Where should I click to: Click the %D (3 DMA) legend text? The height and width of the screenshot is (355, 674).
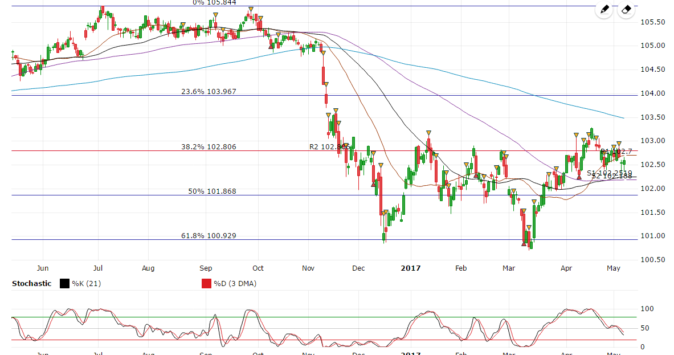[235, 284]
